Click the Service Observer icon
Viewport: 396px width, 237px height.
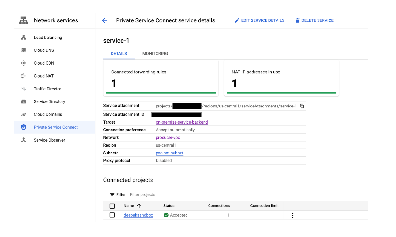pyautogui.click(x=24, y=140)
